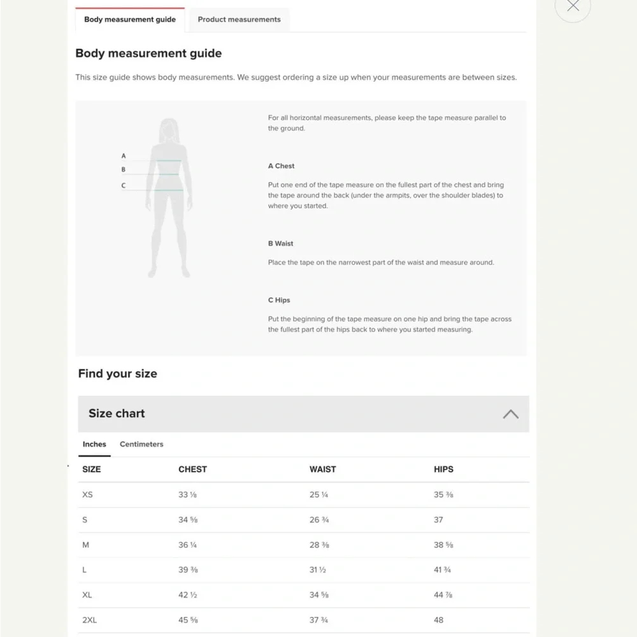Switch size chart to Centimeters
This screenshot has height=637, width=637.
(141, 445)
